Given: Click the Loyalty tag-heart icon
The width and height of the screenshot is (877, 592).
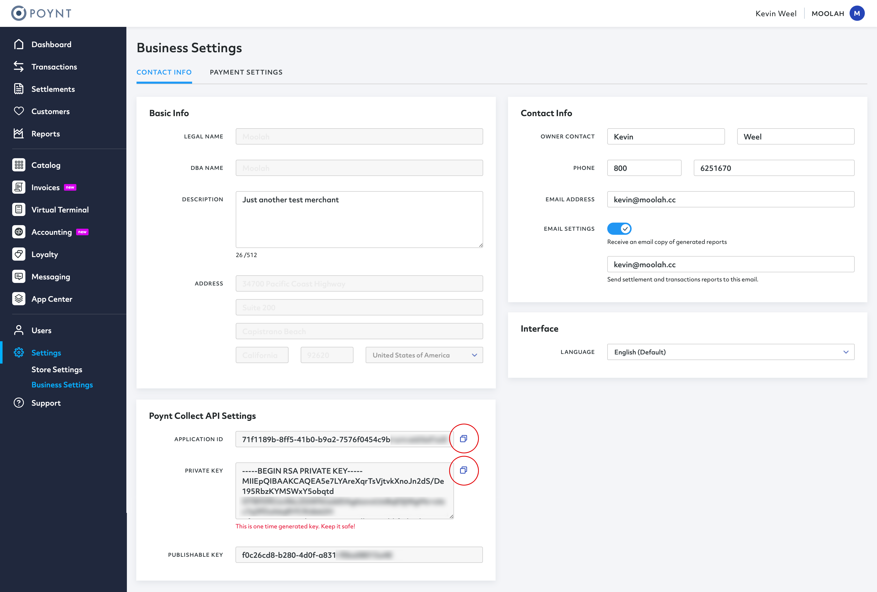Looking at the screenshot, I should click(19, 254).
